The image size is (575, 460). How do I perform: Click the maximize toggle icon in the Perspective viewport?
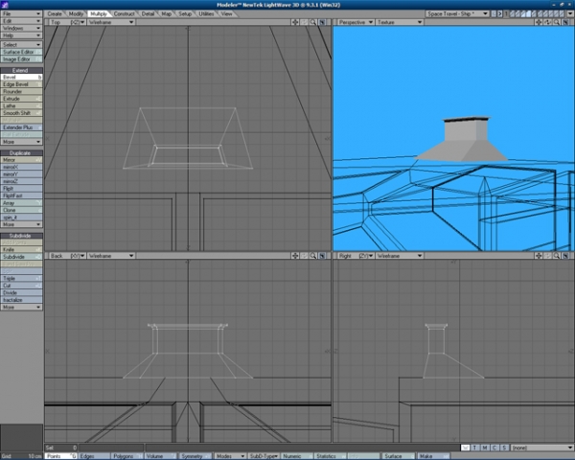pyautogui.click(x=565, y=22)
